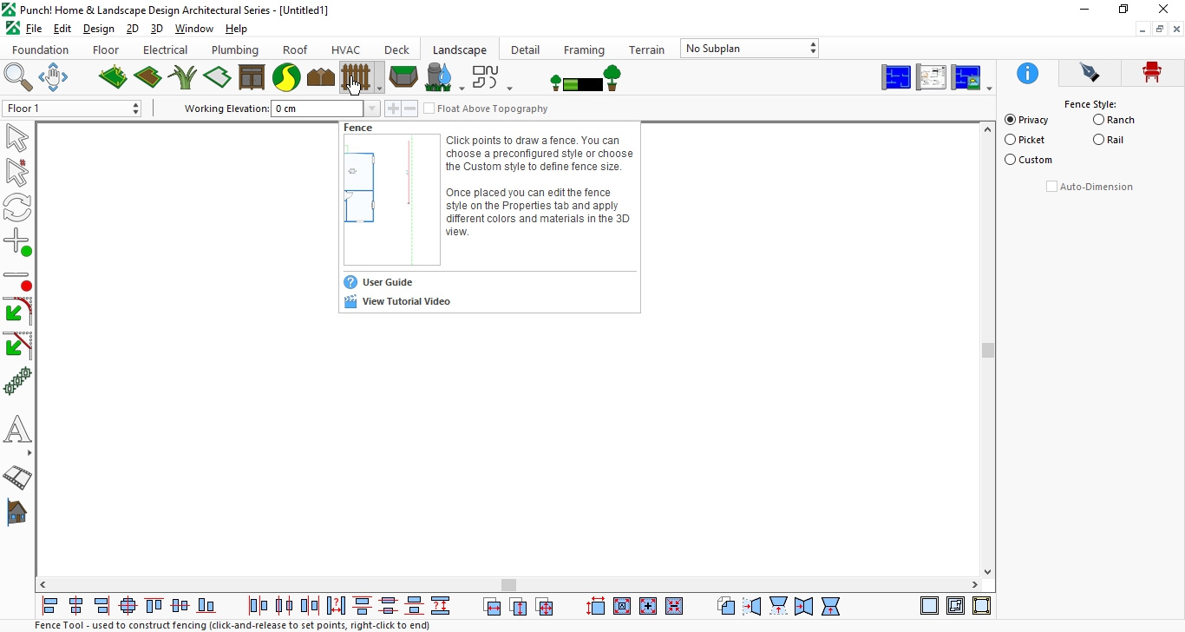
Task: Open the Floor 1 selector
Action: [72, 109]
